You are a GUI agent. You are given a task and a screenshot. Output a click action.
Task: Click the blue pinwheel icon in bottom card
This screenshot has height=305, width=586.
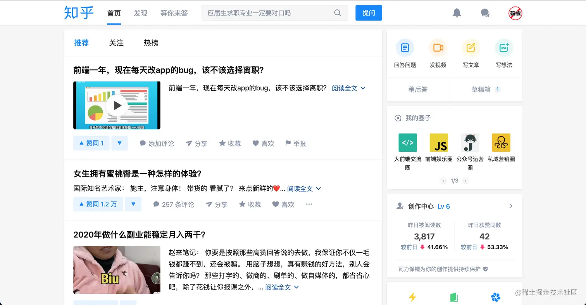coord(496,297)
